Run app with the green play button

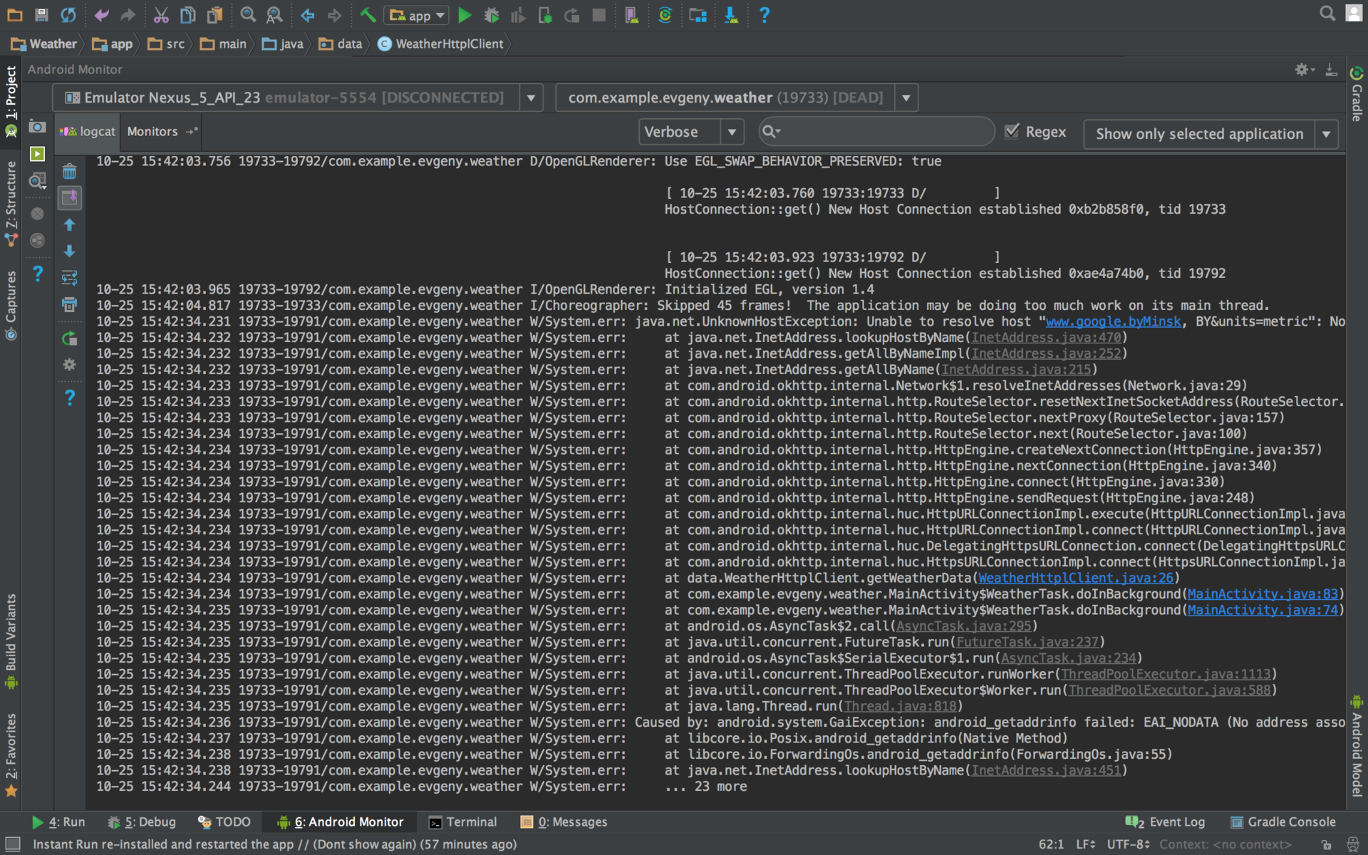tap(465, 15)
